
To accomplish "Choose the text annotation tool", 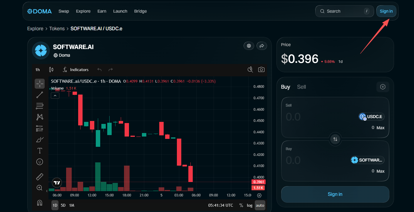I will 40,151.
